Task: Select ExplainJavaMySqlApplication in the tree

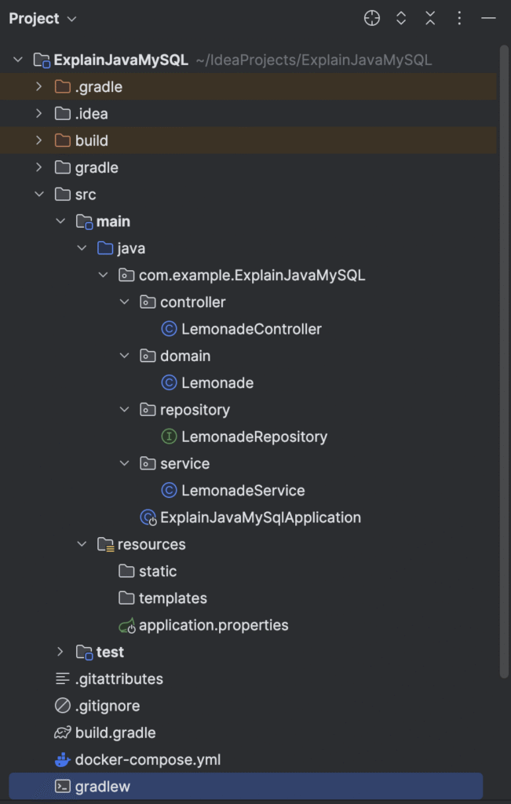Action: (x=261, y=517)
